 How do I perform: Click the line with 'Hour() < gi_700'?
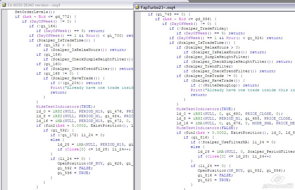click(81, 36)
